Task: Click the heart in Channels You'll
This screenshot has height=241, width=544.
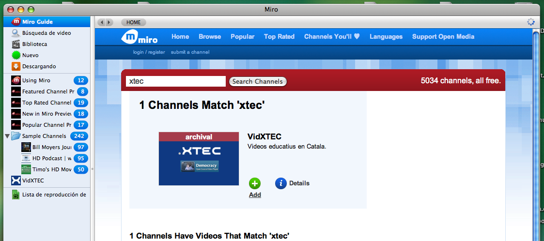Action: [x=357, y=36]
